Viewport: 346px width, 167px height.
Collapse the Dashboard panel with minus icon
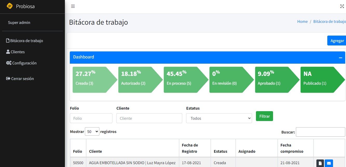tap(340, 57)
